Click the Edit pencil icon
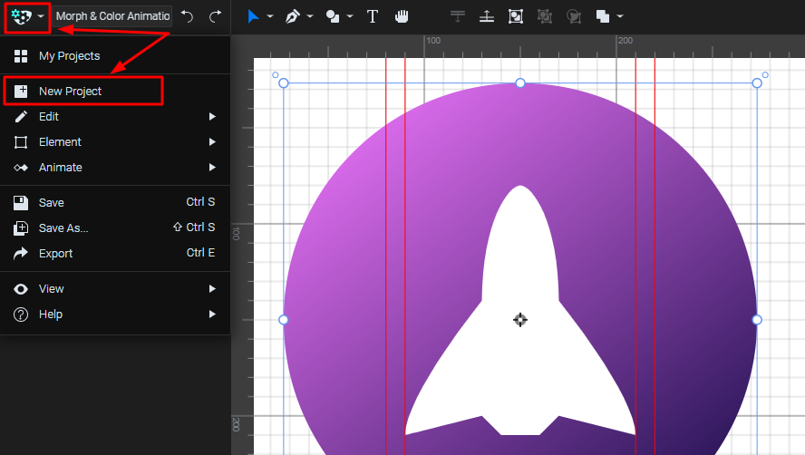The height and width of the screenshot is (455, 805). [x=21, y=117]
